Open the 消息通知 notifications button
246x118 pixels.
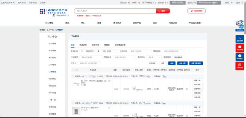240,57
